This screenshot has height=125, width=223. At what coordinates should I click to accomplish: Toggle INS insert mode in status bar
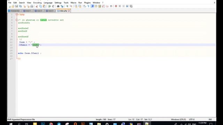210,119
